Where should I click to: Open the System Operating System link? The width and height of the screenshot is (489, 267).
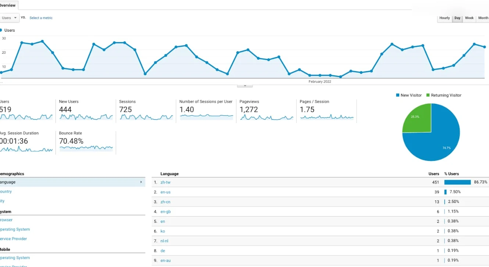pos(15,229)
